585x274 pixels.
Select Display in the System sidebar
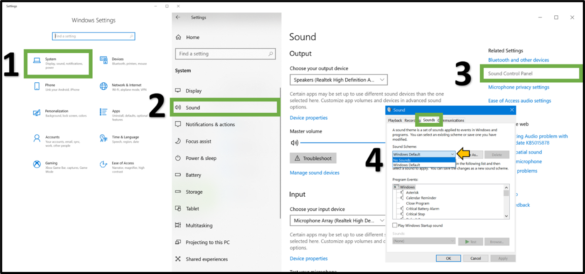195,90
